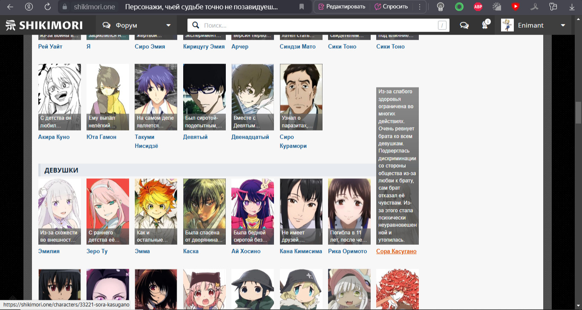
Task: Bookmark this page with bookmark icon
Action: (302, 7)
